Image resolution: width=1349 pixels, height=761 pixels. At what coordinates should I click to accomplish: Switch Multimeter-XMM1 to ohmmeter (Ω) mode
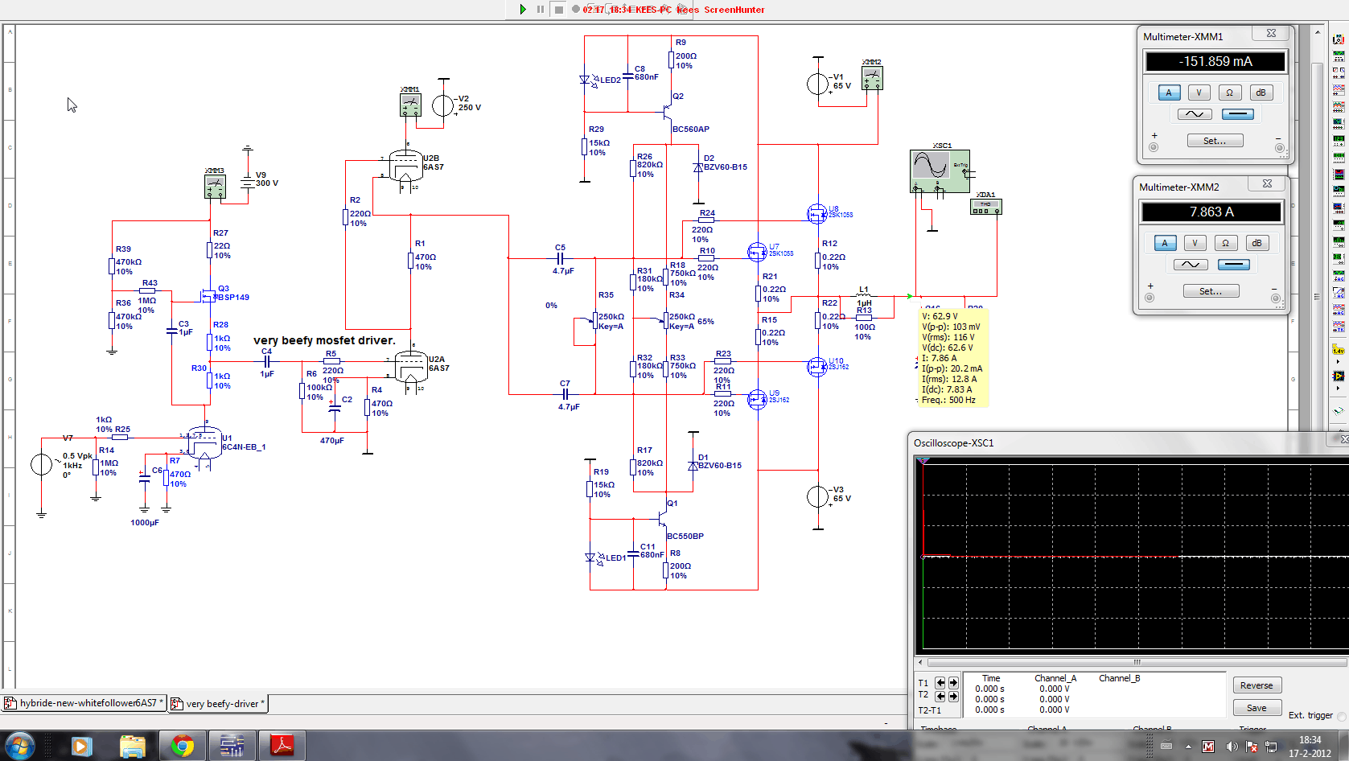[x=1229, y=93]
